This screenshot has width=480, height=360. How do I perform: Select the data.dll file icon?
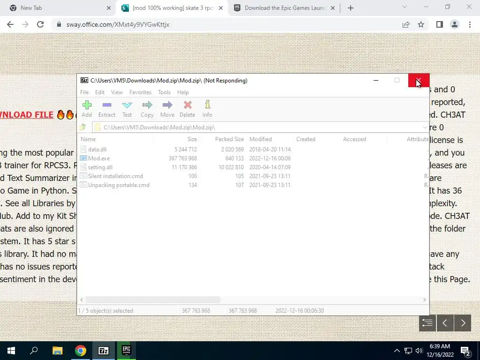pyautogui.click(x=83, y=150)
